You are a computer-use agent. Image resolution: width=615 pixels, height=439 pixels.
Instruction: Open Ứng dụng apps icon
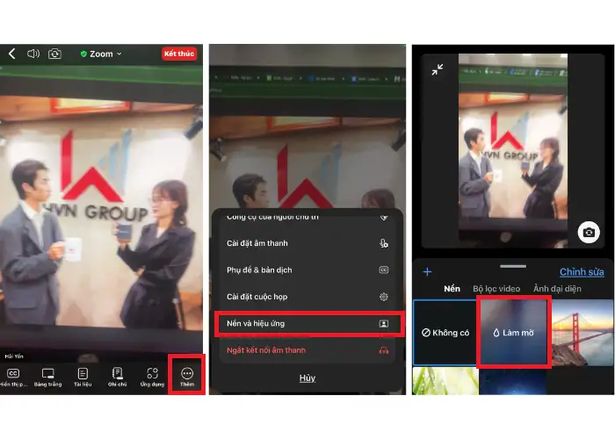(x=152, y=375)
